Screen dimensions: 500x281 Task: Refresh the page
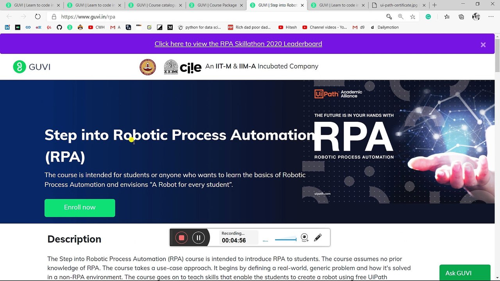(x=37, y=16)
